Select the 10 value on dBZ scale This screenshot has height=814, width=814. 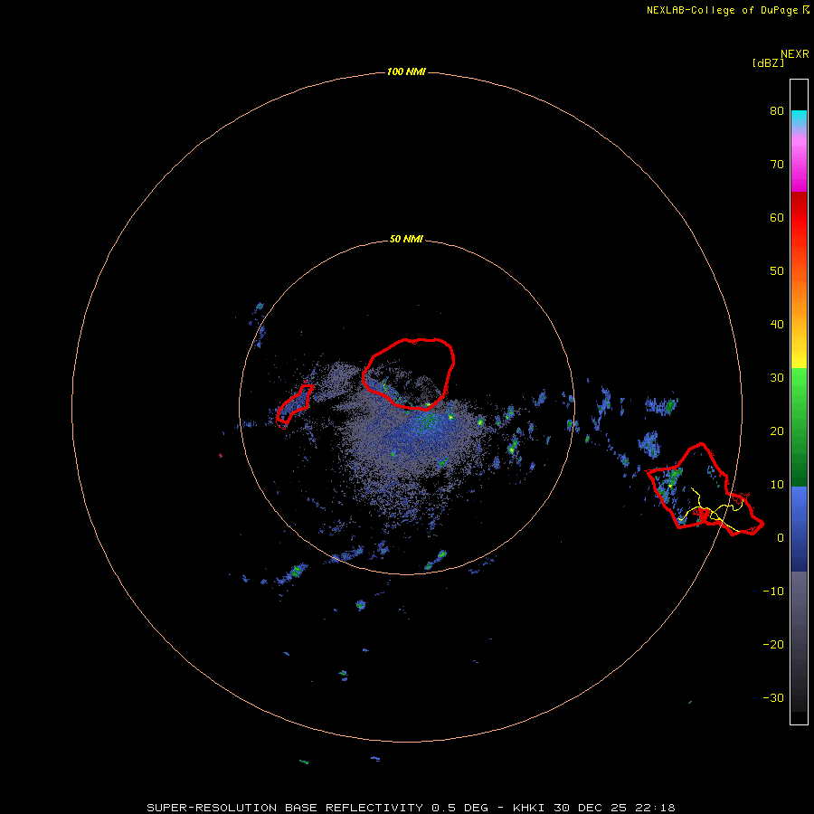click(x=777, y=485)
